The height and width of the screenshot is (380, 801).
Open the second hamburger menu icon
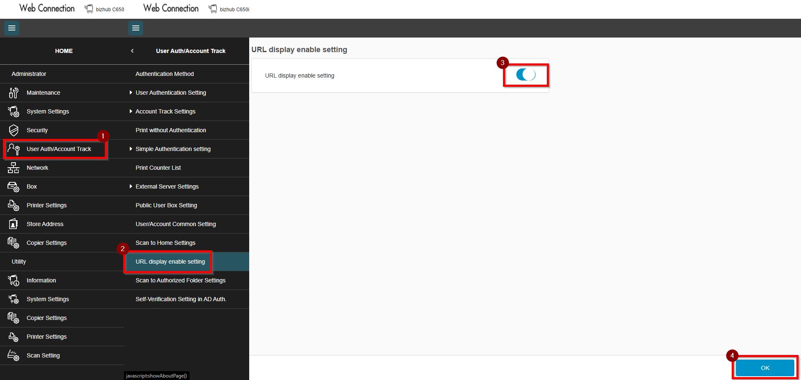point(136,28)
